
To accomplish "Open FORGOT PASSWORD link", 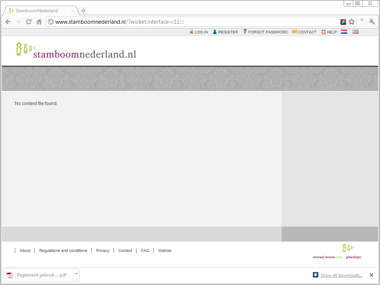I will [268, 32].
